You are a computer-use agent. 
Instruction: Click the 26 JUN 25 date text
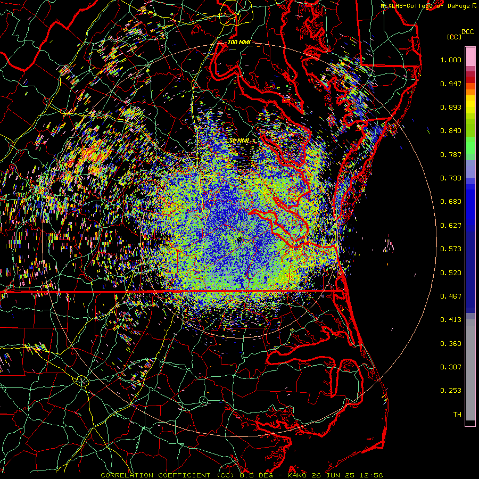[333, 475]
